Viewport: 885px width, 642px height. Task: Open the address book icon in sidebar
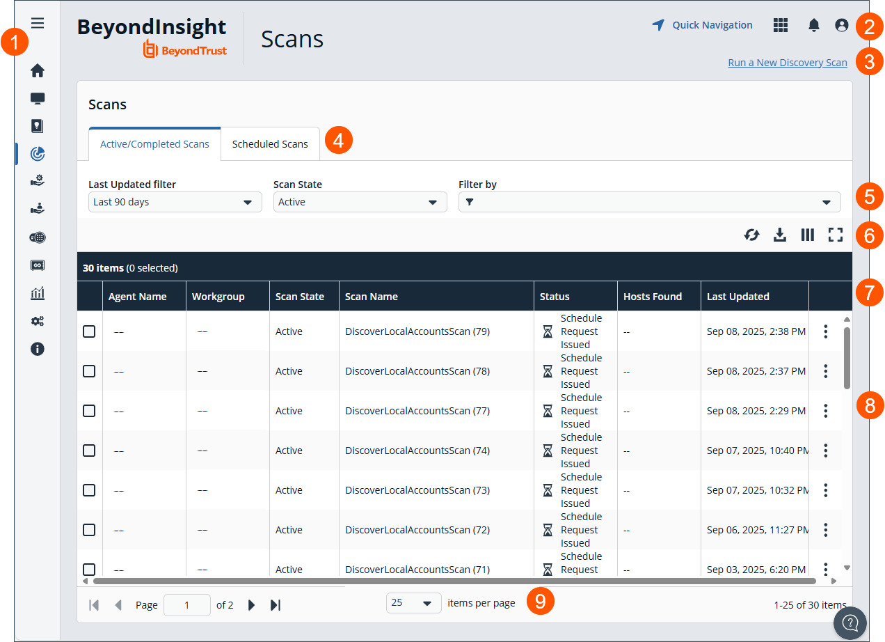coord(38,126)
